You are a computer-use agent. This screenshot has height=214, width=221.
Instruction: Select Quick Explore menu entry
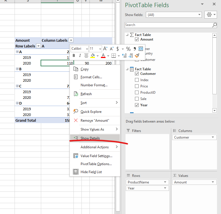pos(95,112)
